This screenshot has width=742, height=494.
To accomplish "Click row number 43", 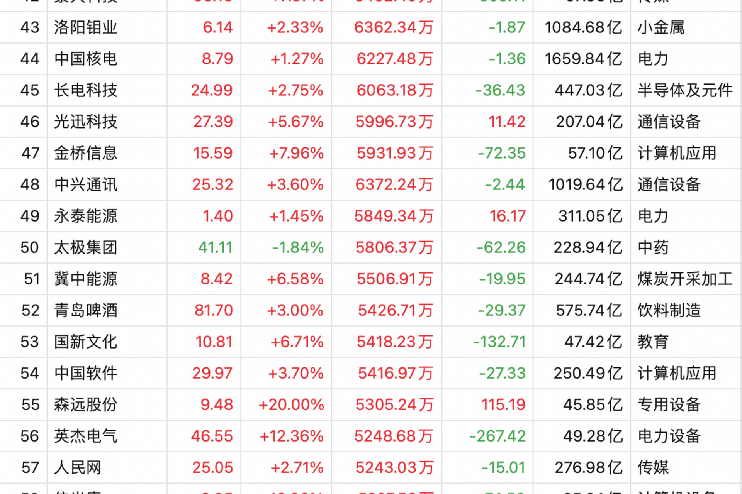I will tap(30, 27).
